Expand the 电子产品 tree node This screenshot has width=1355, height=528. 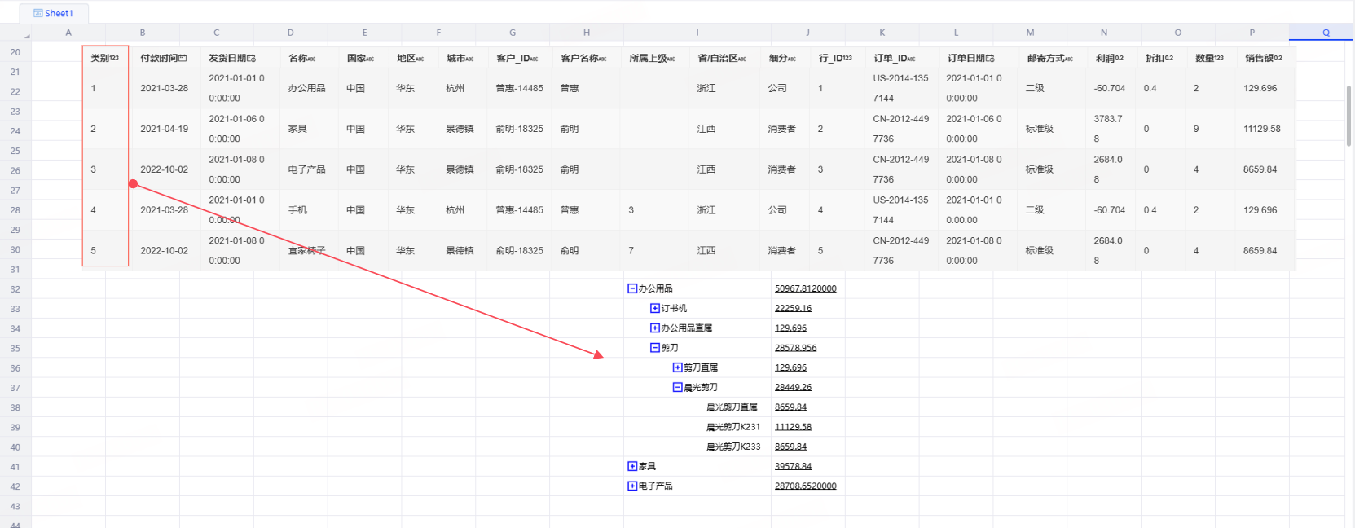tap(632, 486)
